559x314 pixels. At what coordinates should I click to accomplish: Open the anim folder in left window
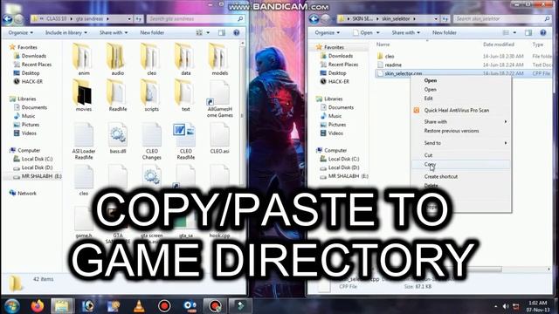tap(84, 59)
